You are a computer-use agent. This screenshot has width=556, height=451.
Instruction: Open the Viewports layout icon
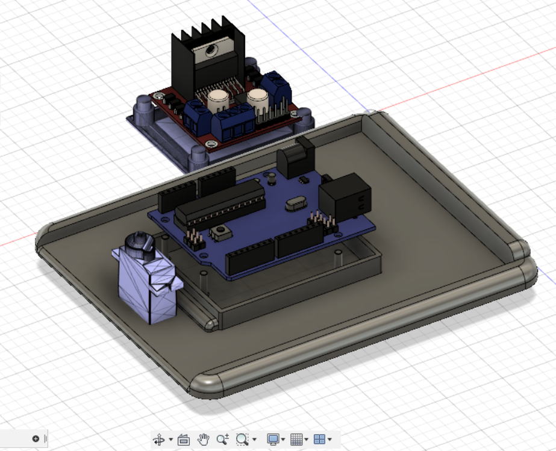pyautogui.click(x=319, y=440)
